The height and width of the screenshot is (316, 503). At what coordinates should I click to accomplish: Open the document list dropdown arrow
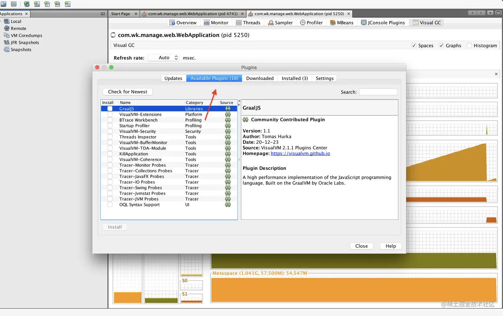[490, 13]
